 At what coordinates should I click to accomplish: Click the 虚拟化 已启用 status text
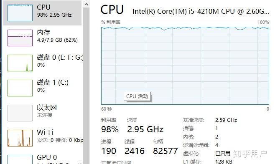tap(223, 154)
